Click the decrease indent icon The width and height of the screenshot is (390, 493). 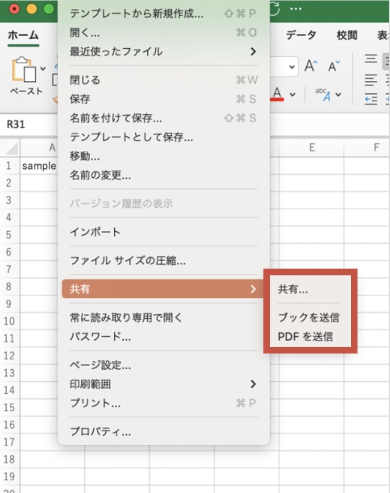pyautogui.click(x=371, y=99)
